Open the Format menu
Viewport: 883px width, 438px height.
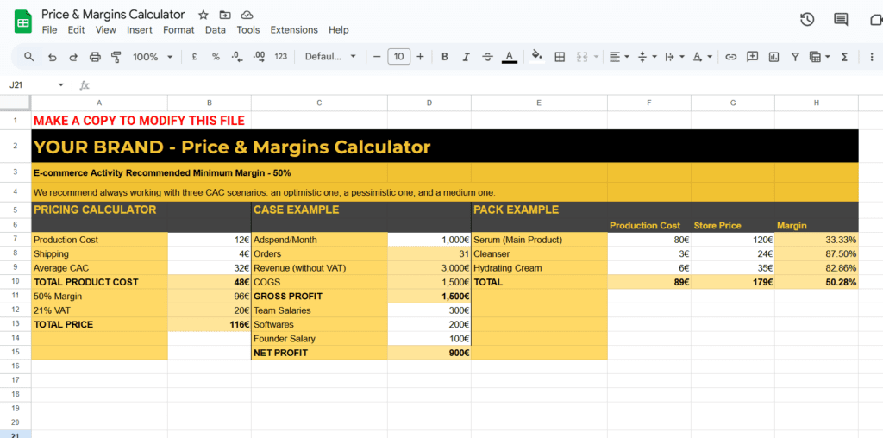click(x=178, y=30)
